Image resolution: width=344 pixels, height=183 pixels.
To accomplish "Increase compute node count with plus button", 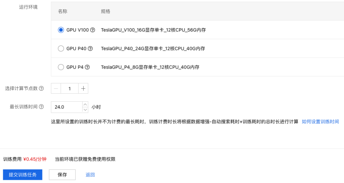I will point(83,89).
